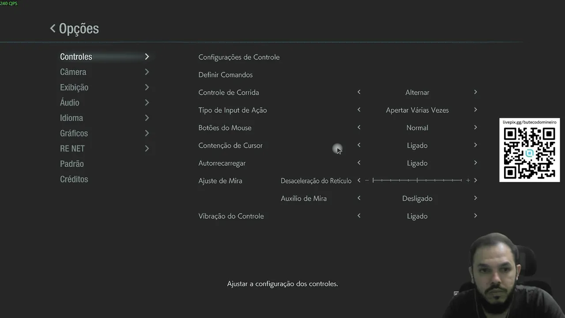This screenshot has height=318, width=565.
Task: Expand the Gráficos category chevron
Action: (147, 133)
